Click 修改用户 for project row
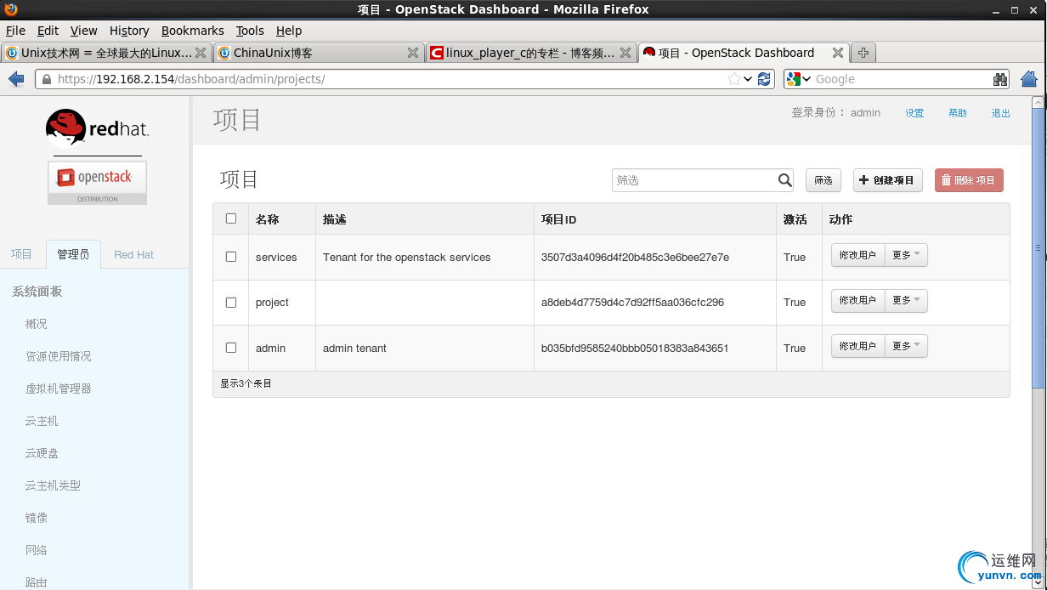This screenshot has width=1047, height=590. click(x=857, y=301)
